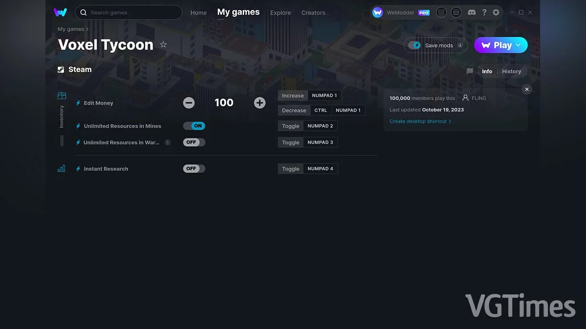
Task: Click the My games breadcrumb
Action: (x=71, y=29)
